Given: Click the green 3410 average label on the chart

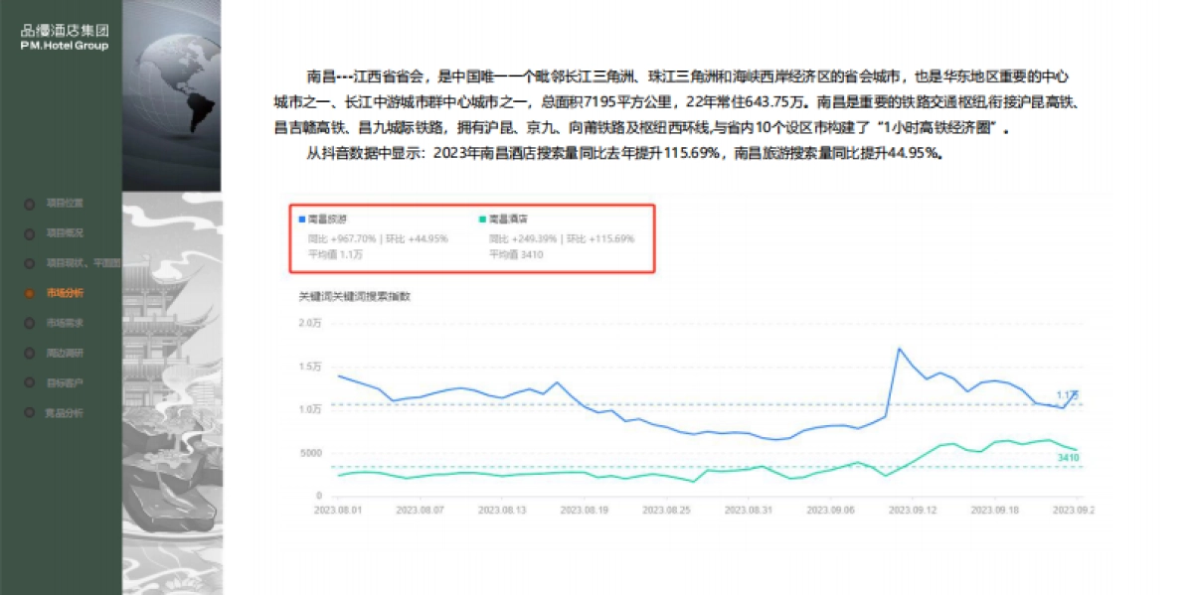Looking at the screenshot, I should coord(1068,457).
